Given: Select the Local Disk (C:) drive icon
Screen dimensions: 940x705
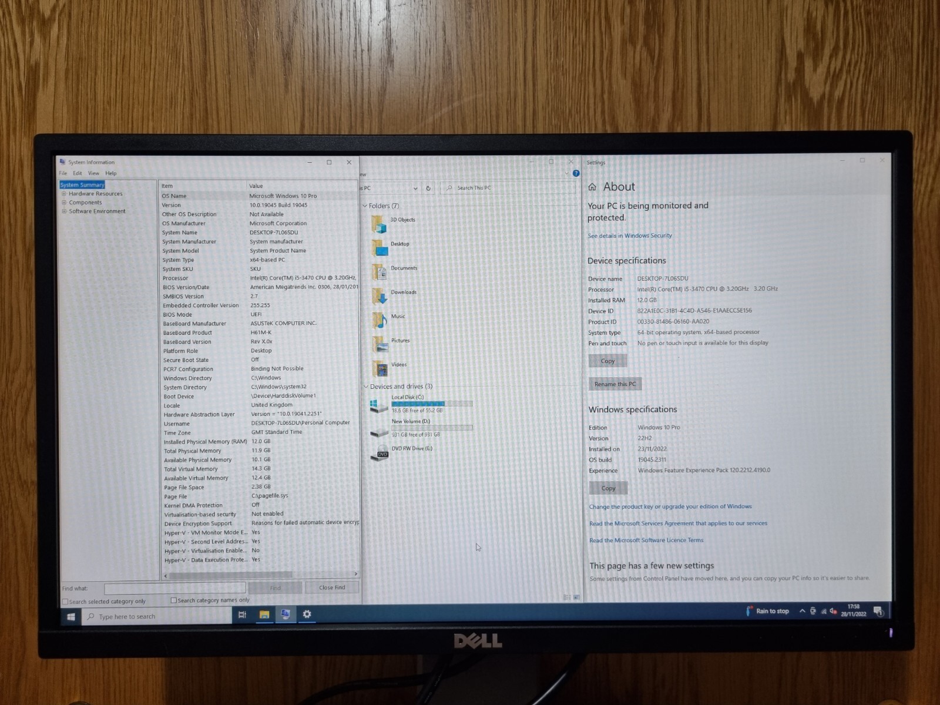Looking at the screenshot, I should pos(378,405).
